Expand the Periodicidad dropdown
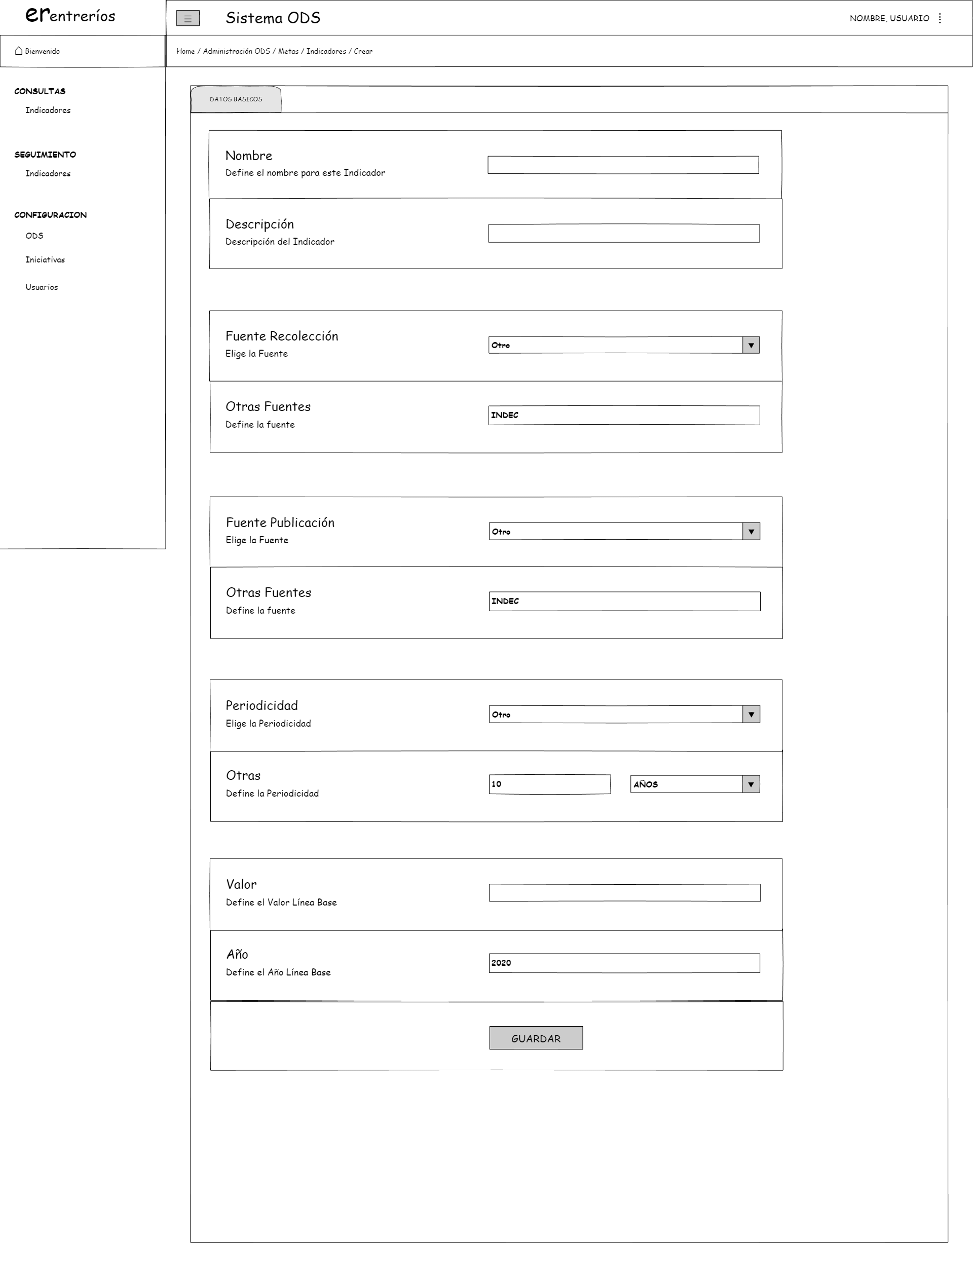 [x=751, y=715]
